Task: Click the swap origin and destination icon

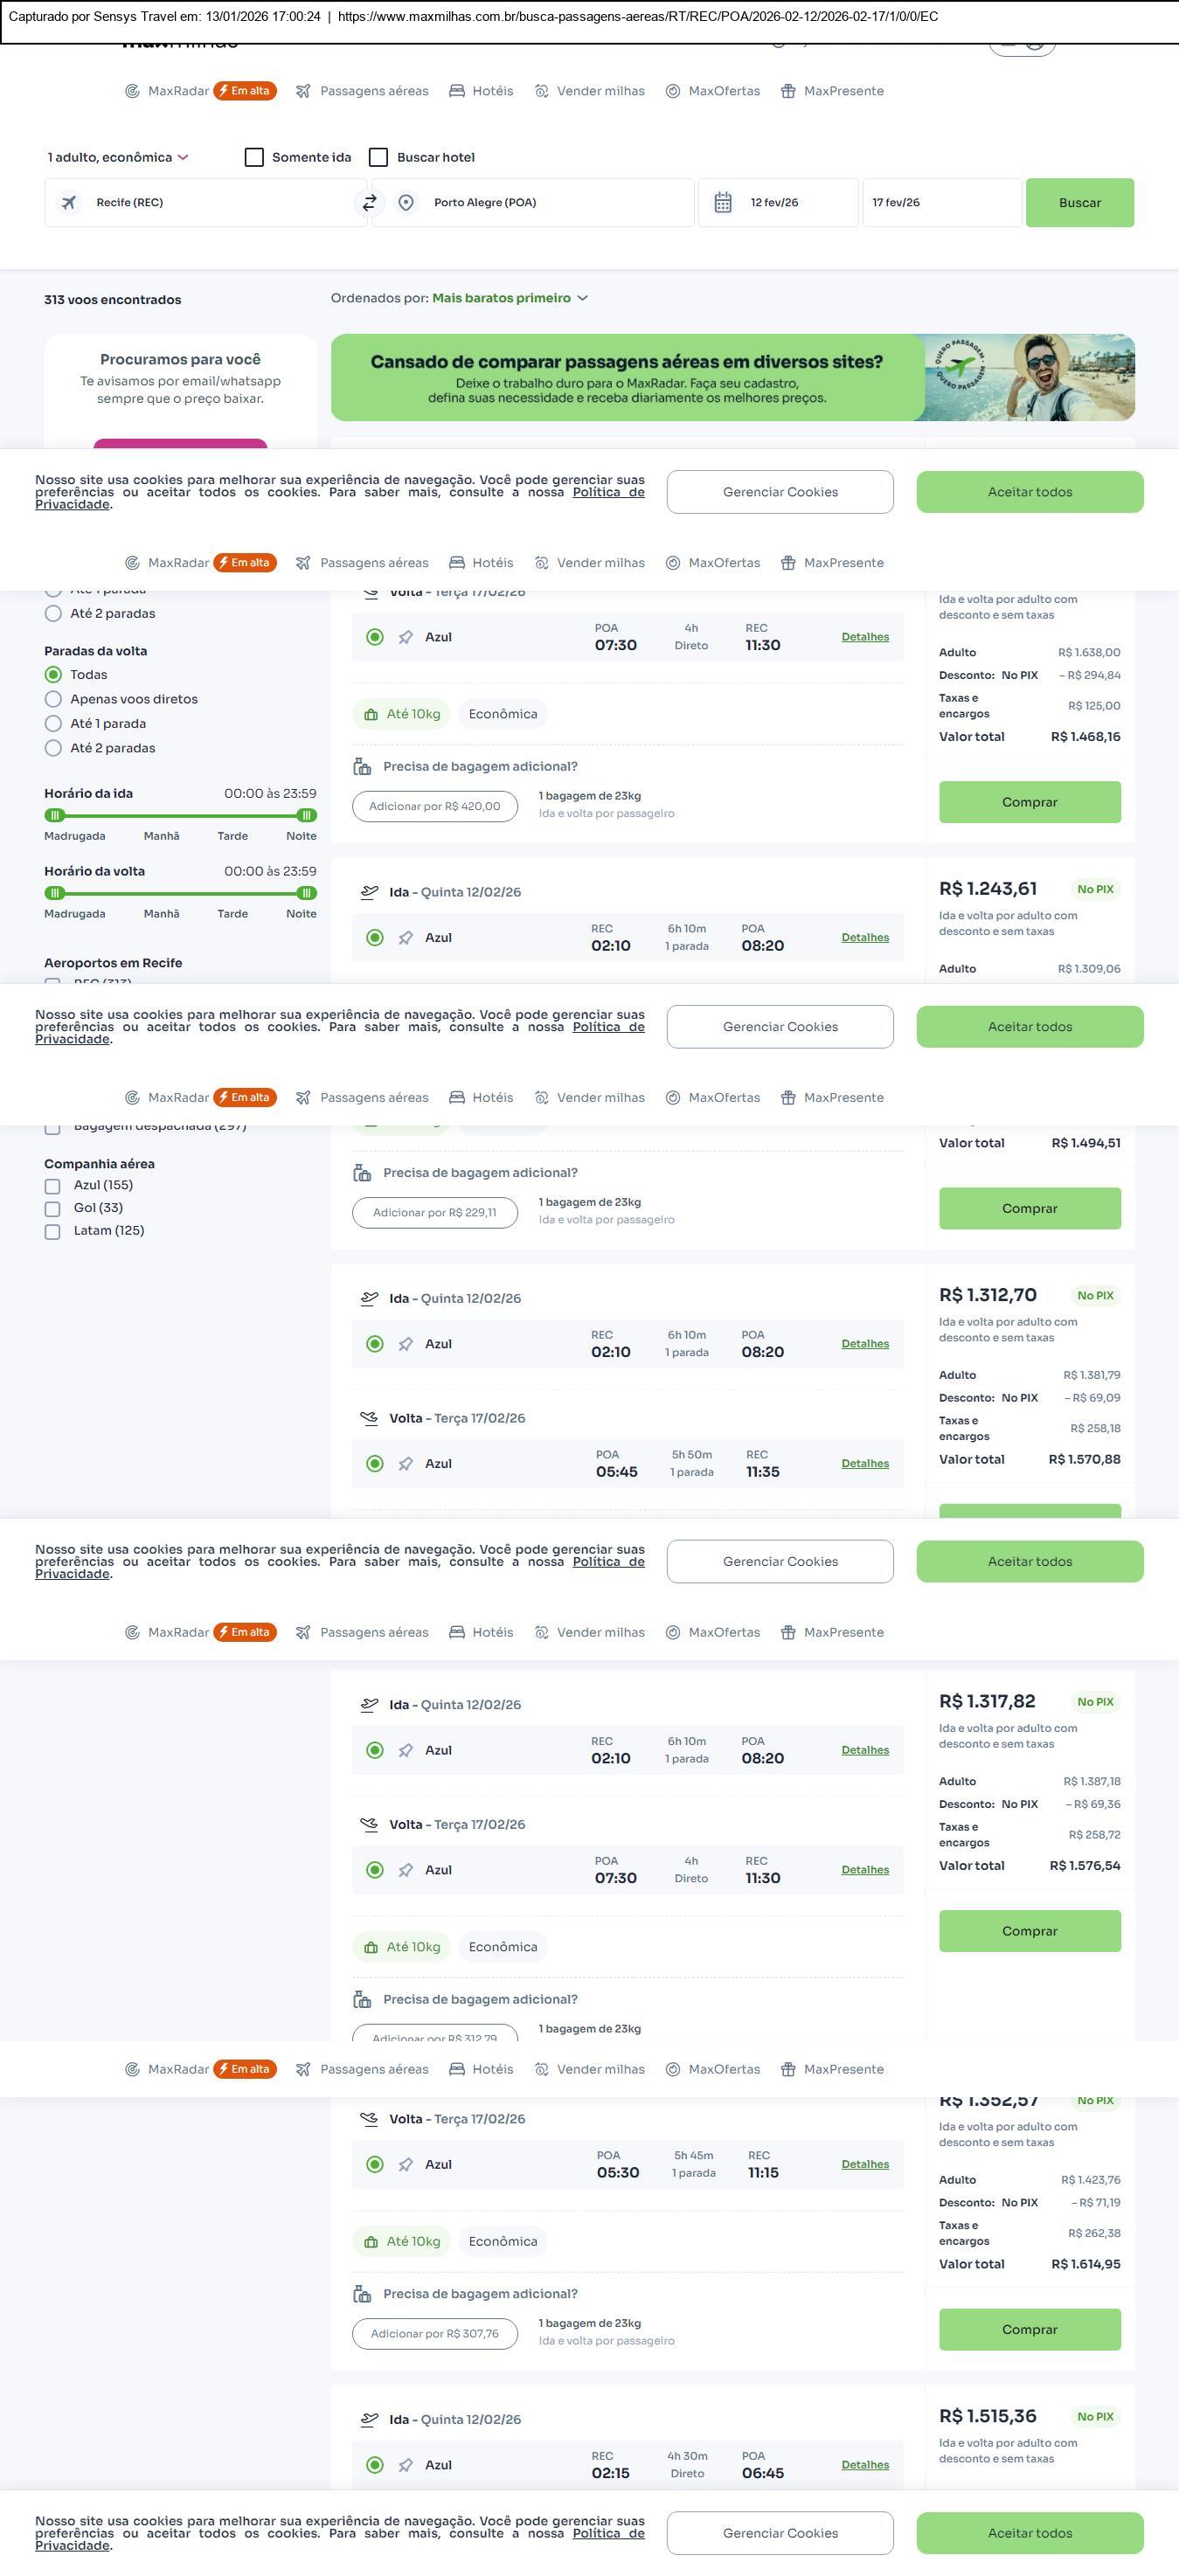Action: click(369, 203)
